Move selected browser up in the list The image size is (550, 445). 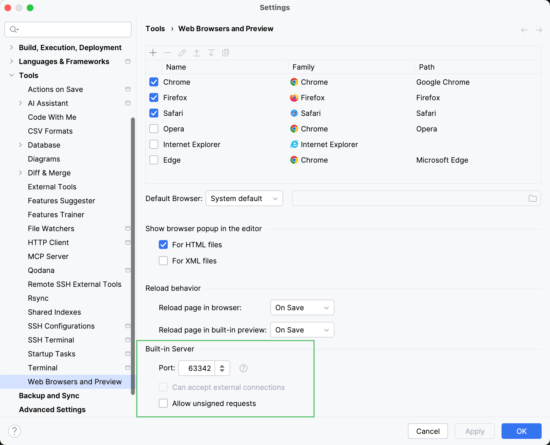pyautogui.click(x=196, y=53)
